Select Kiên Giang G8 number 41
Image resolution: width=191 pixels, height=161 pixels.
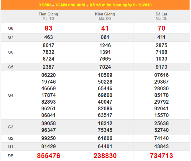coord(105,28)
